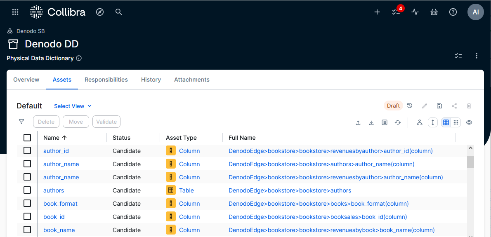Open the global search magnifier
This screenshot has height=237, width=491.
coord(119,12)
